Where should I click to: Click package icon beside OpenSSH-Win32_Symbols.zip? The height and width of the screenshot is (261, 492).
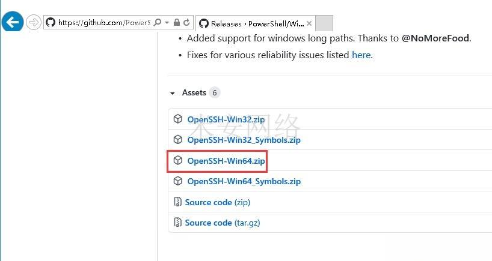click(178, 139)
